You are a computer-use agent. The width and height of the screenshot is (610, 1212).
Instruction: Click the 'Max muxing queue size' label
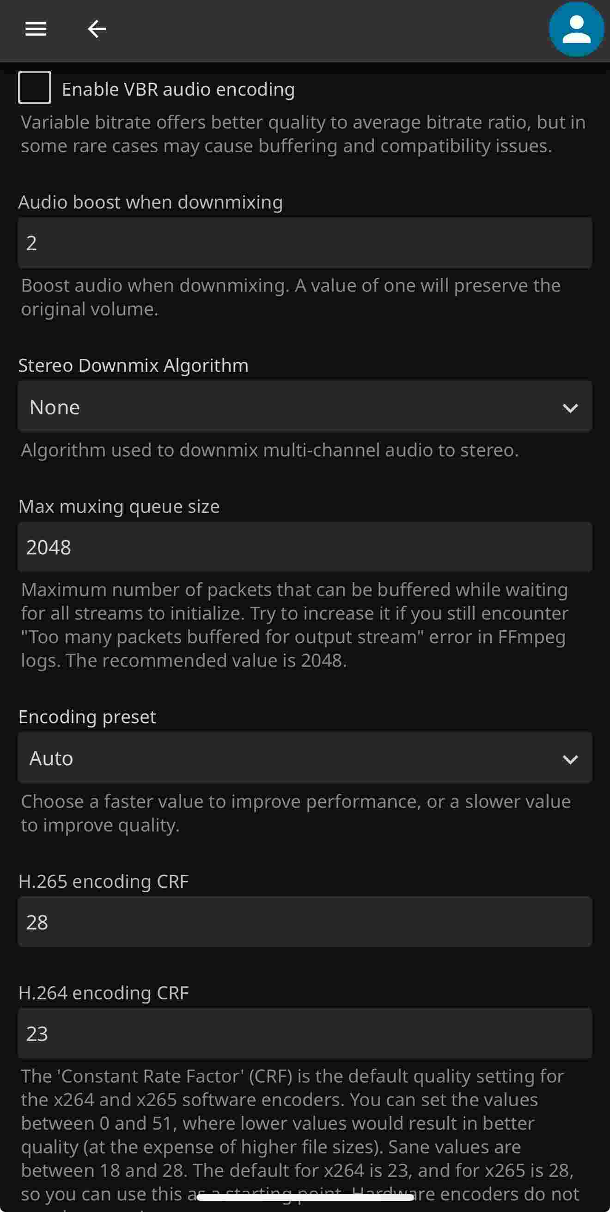tap(119, 507)
